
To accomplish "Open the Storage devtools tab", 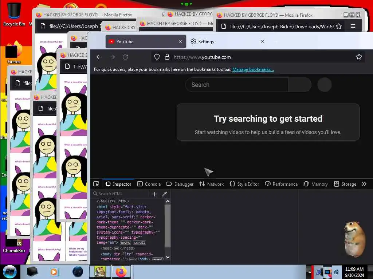I will (x=345, y=184).
